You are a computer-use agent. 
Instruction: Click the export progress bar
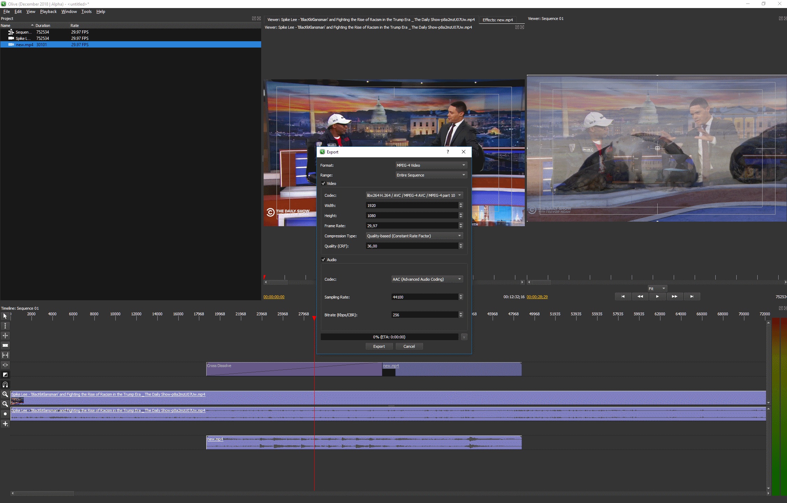[389, 337]
